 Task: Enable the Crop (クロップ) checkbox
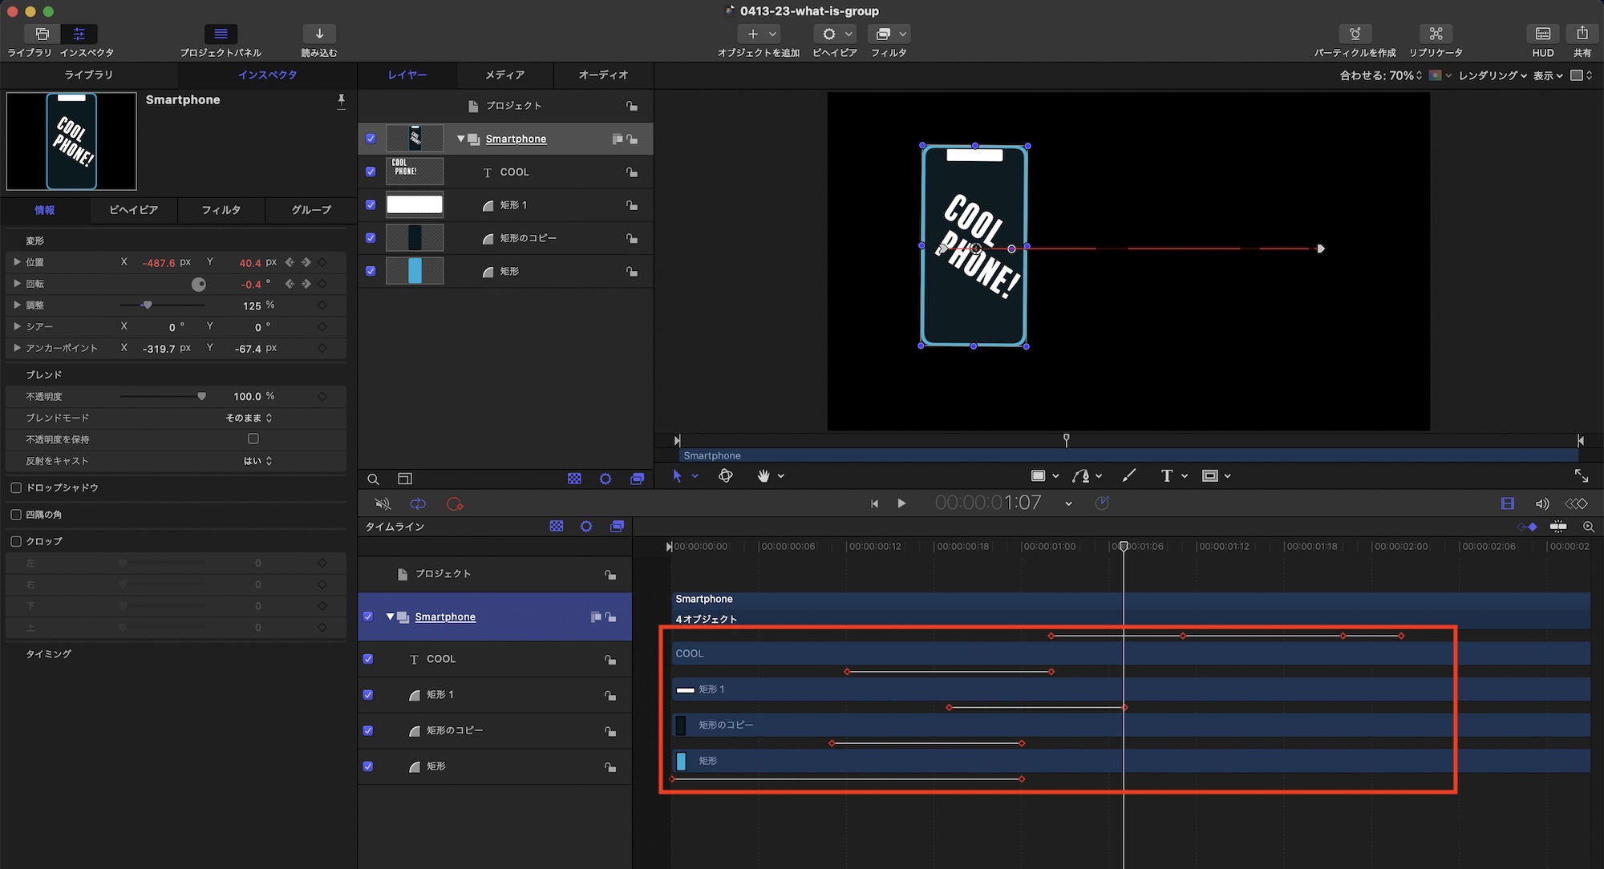[16, 541]
